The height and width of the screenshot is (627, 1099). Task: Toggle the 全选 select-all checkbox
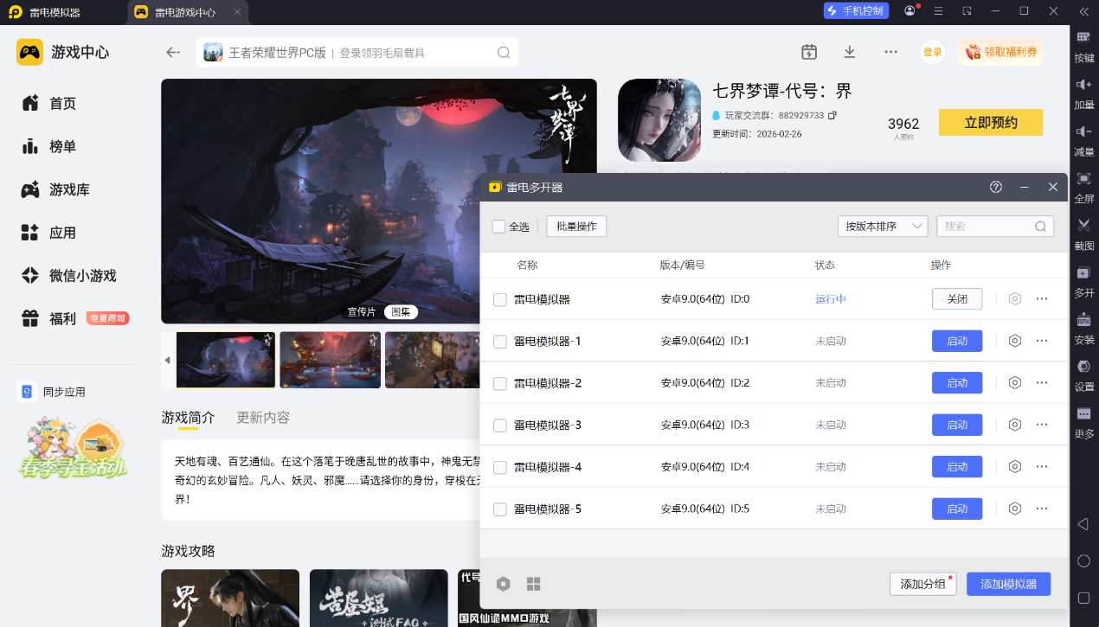click(499, 227)
